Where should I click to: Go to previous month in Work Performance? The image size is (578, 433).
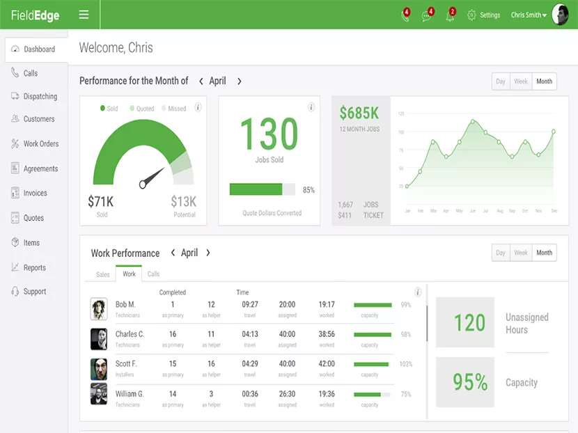coord(172,253)
